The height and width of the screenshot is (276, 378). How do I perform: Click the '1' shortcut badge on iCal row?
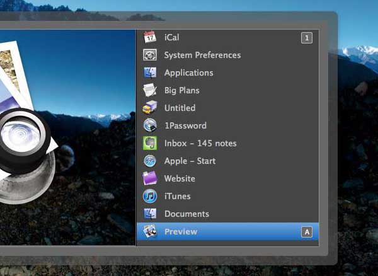[307, 38]
